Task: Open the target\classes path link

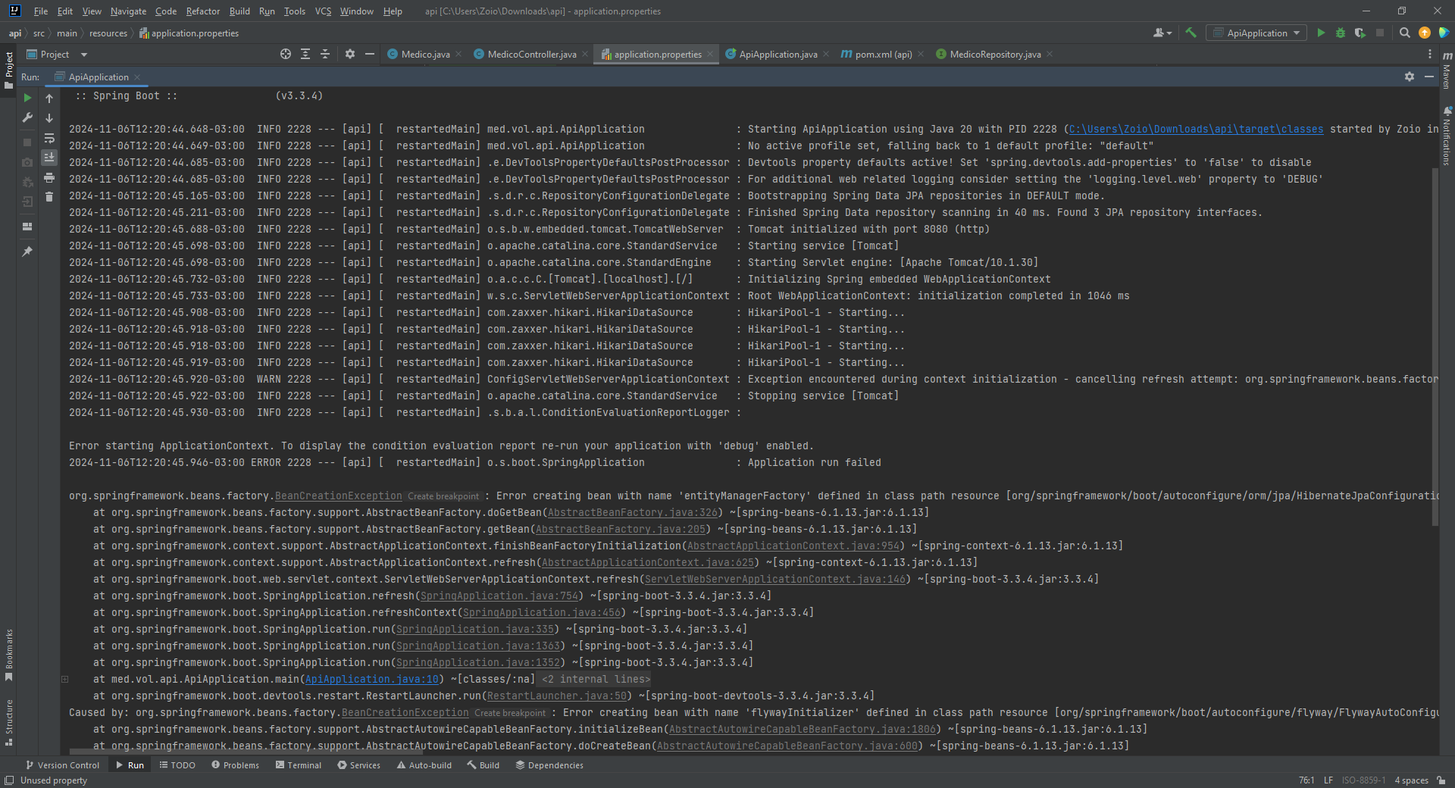Action: 1197,129
